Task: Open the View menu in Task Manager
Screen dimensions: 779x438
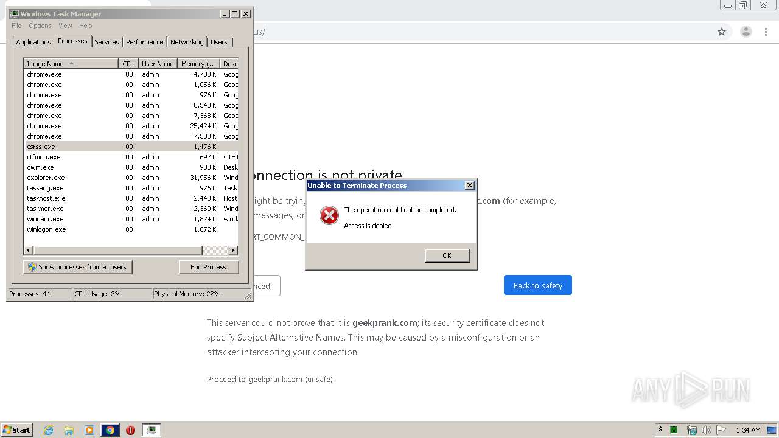Action: (65, 26)
